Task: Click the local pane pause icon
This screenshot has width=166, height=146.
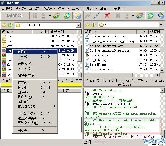Action: pyautogui.click(x=35, y=16)
